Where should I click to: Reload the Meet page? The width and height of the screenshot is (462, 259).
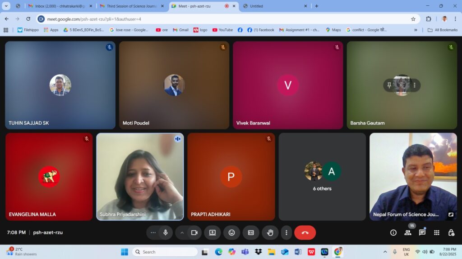pos(28,19)
